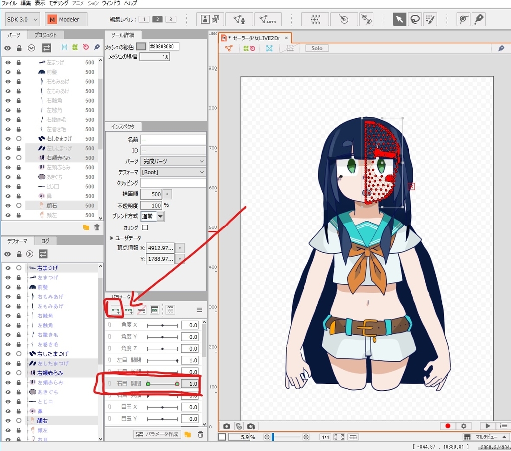Click the delete keys parameter icon
This screenshot has height=451, width=511.
pyautogui.click(x=141, y=310)
